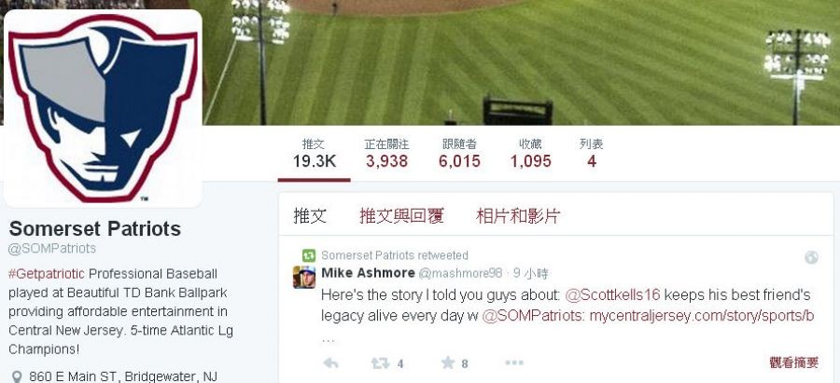This screenshot has height=383, width=840.
Task: Favorite the tweet with star icon
Action: pos(448,363)
